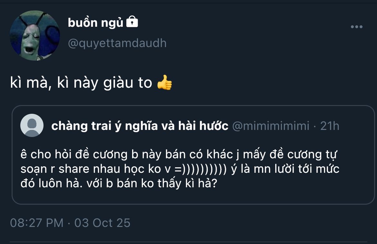Click the 21h timestamp on quoted tweet
This screenshot has height=244, width=377.
pos(330,126)
